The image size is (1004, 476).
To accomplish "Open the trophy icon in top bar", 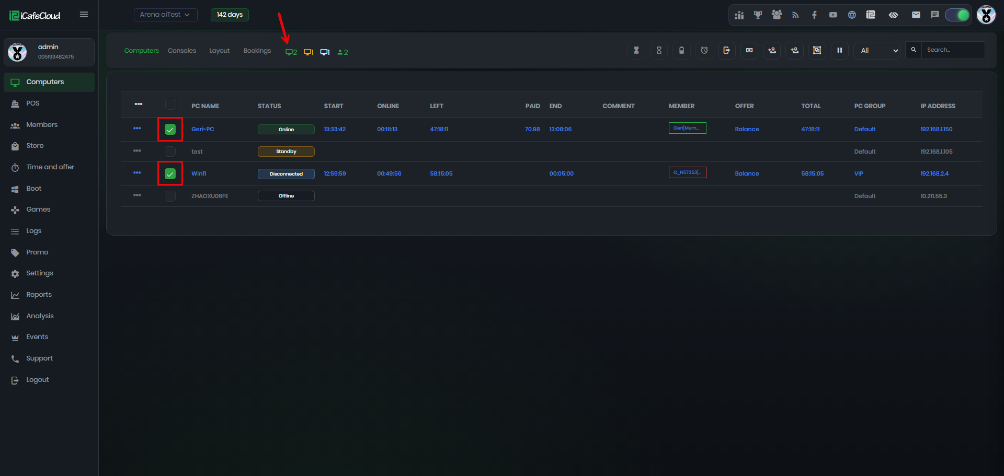I will coord(758,15).
